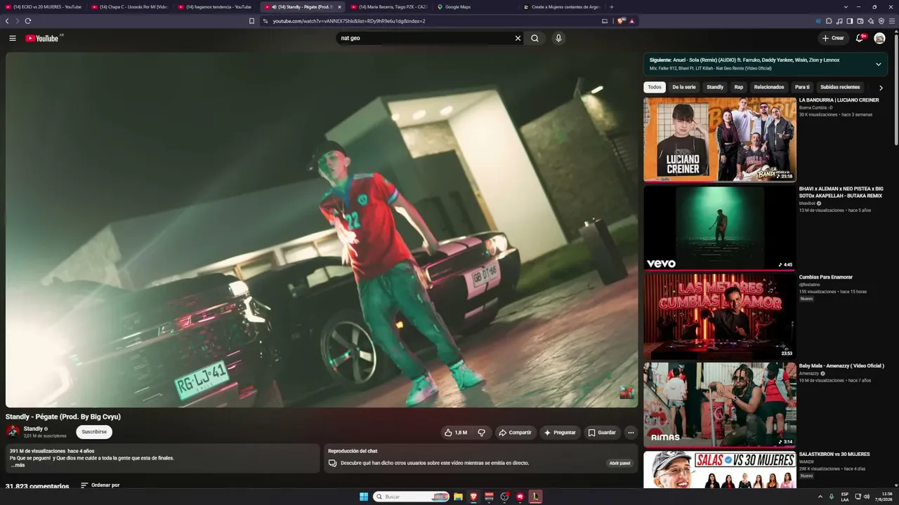
Task: Open YouTube notifications bell
Action: coord(859,38)
